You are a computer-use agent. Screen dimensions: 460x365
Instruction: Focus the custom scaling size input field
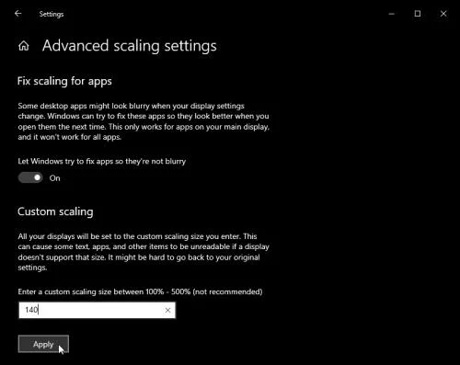[97, 310]
